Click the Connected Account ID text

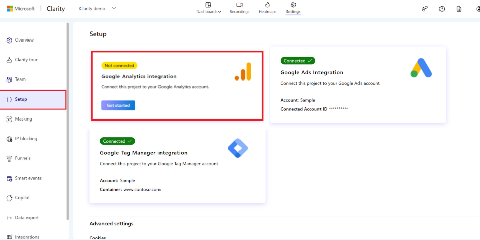[x=314, y=109]
